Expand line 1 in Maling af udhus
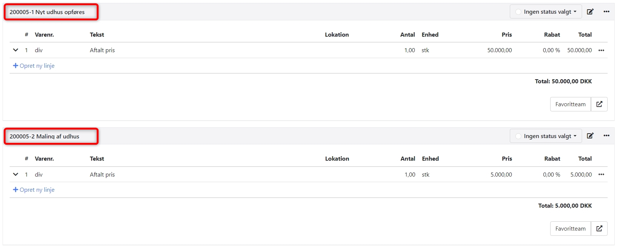 point(16,174)
